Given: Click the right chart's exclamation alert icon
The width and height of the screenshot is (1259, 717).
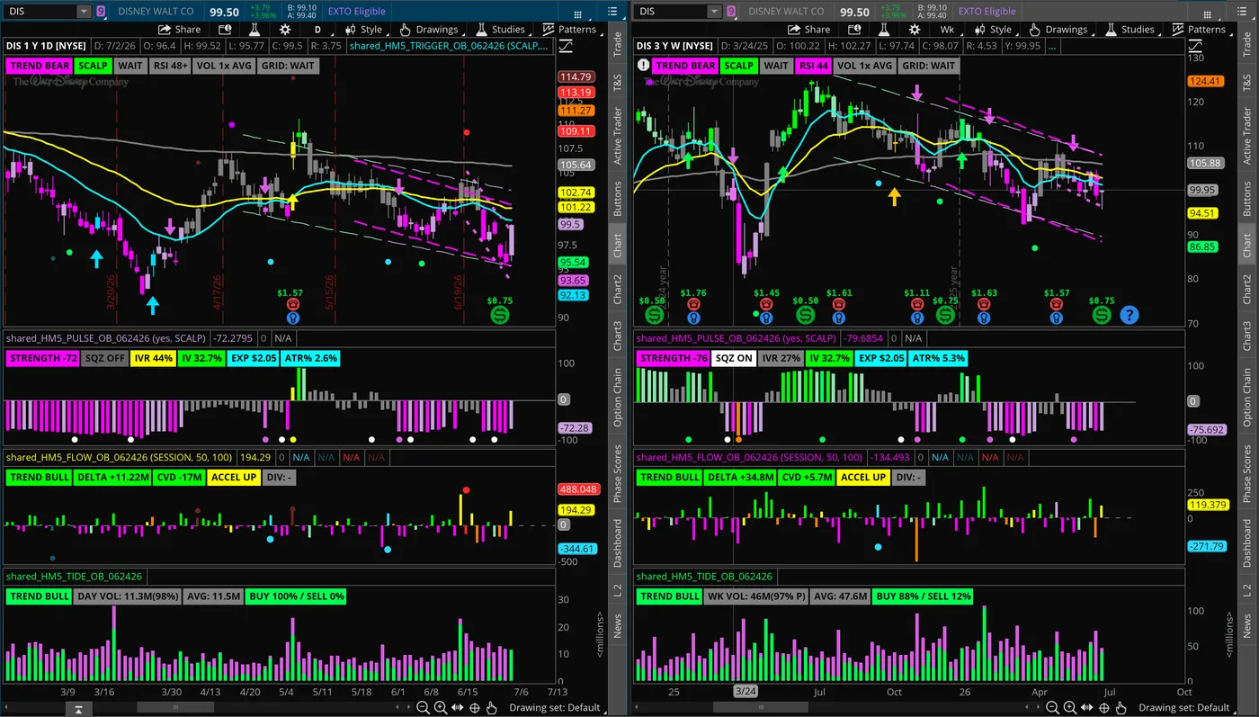Looking at the screenshot, I should click(x=643, y=65).
